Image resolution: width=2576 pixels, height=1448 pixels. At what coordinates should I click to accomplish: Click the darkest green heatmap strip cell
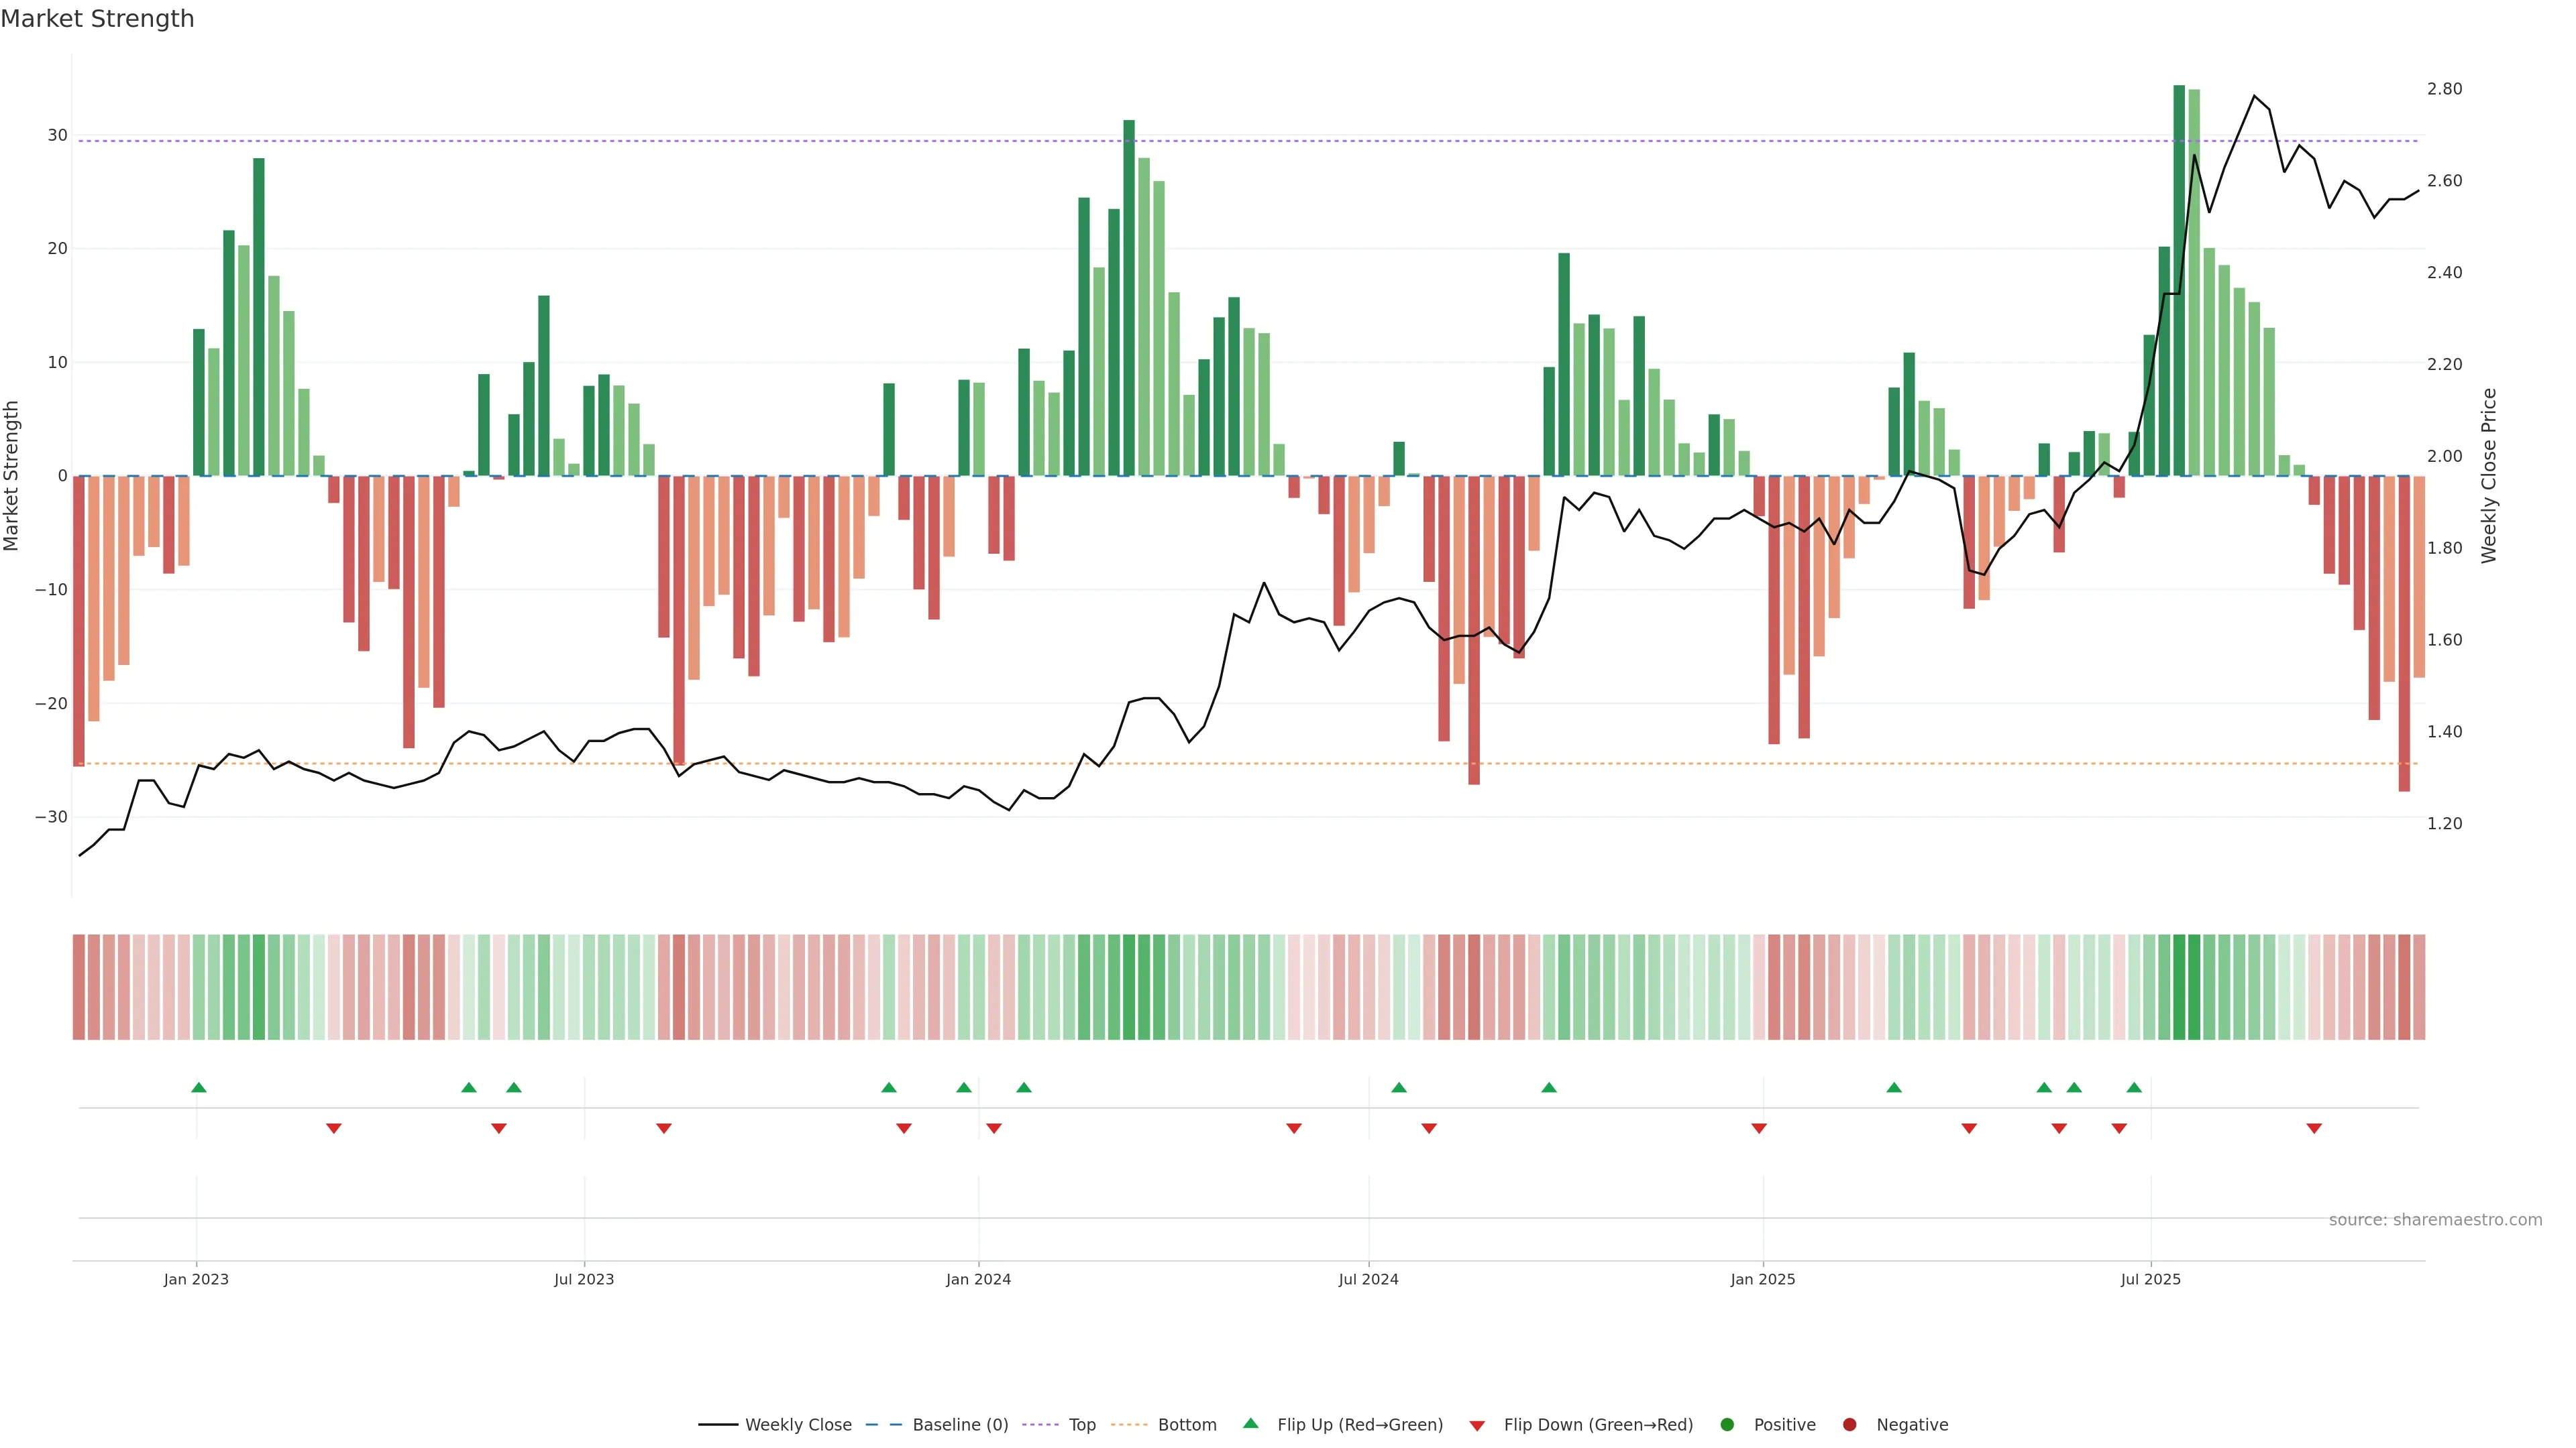pos(2179,987)
